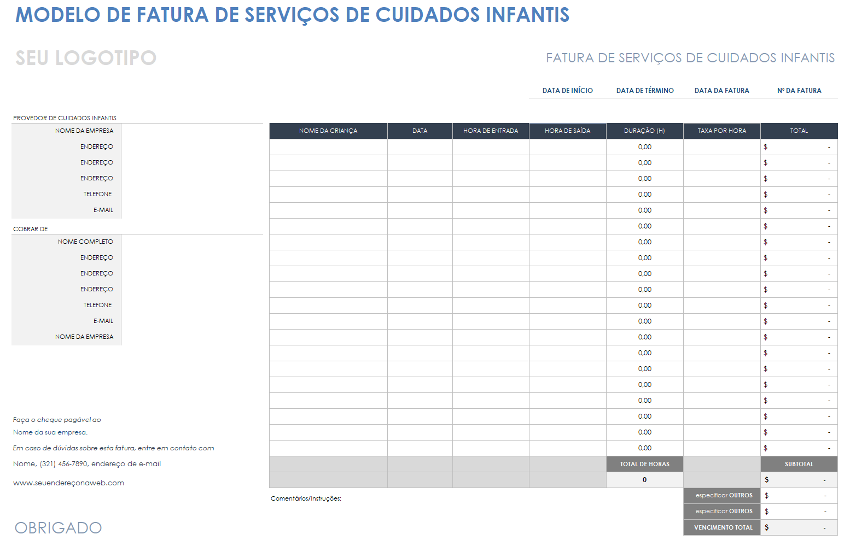Click the NOME DA CRIANÇA column header
Viewport: 850px width, 546px height.
tap(328, 131)
